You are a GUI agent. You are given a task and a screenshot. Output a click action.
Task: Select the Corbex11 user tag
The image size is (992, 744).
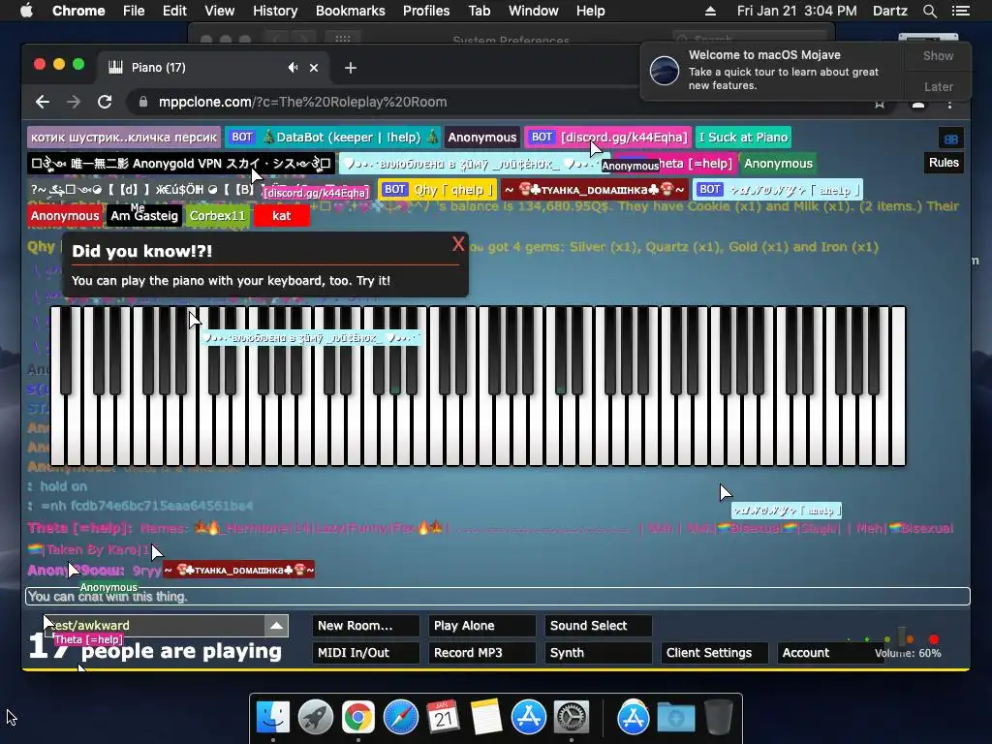[217, 216]
